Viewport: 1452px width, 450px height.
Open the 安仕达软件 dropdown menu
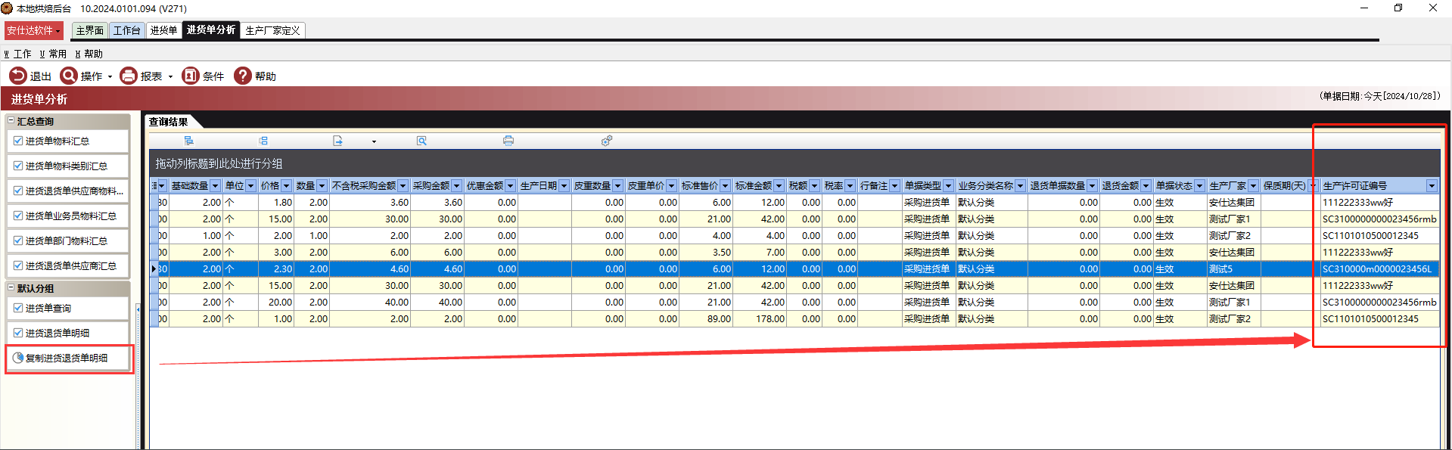coord(34,30)
